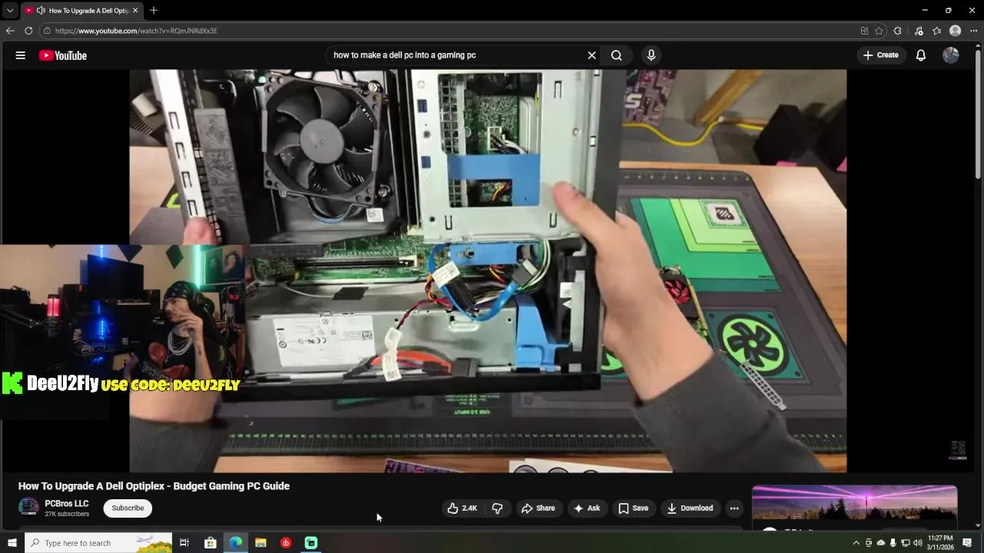The height and width of the screenshot is (553, 984).
Task: Mute the tab via the speaker icon
Action: (x=41, y=11)
